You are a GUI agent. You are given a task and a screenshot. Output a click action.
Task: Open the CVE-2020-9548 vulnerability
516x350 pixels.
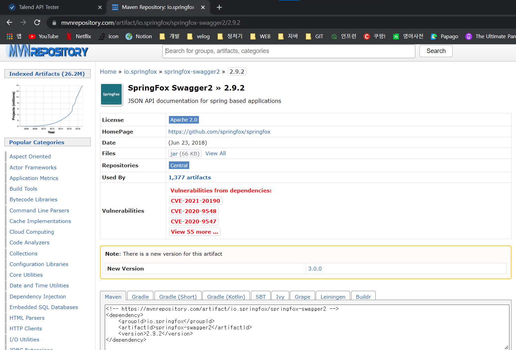pos(194,211)
